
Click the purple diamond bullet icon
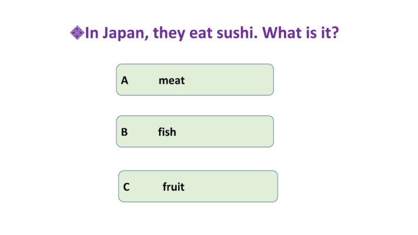(77, 34)
